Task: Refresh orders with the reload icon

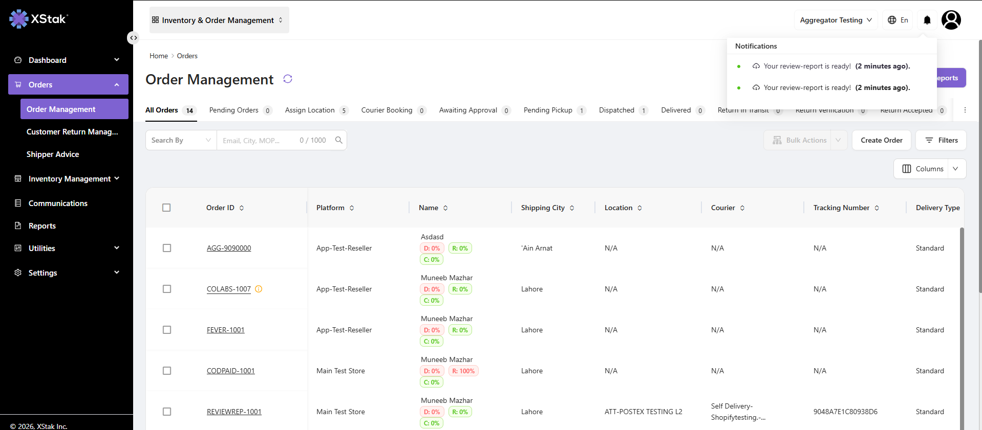Action: point(288,79)
